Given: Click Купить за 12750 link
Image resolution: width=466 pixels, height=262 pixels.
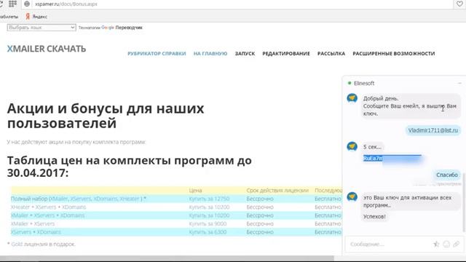Looking at the screenshot, I should (209, 199).
